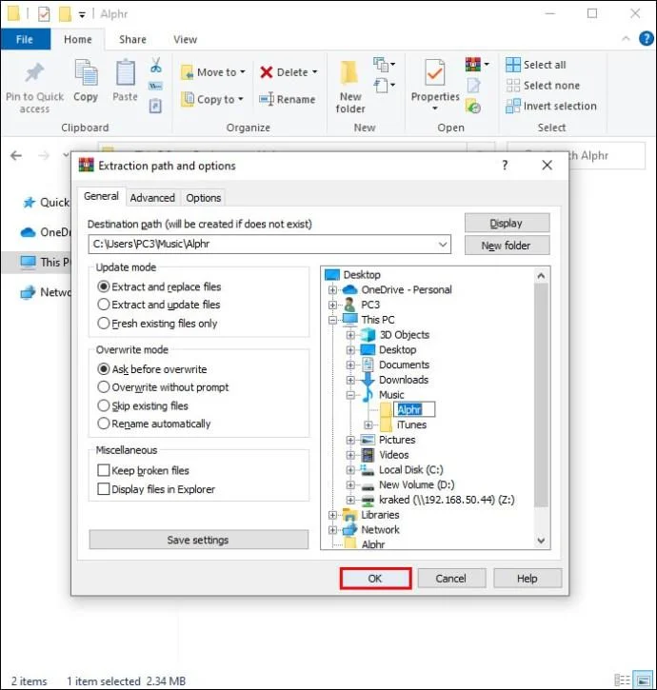The image size is (657, 690).
Task: Select Extract and replace files option
Action: [x=103, y=286]
